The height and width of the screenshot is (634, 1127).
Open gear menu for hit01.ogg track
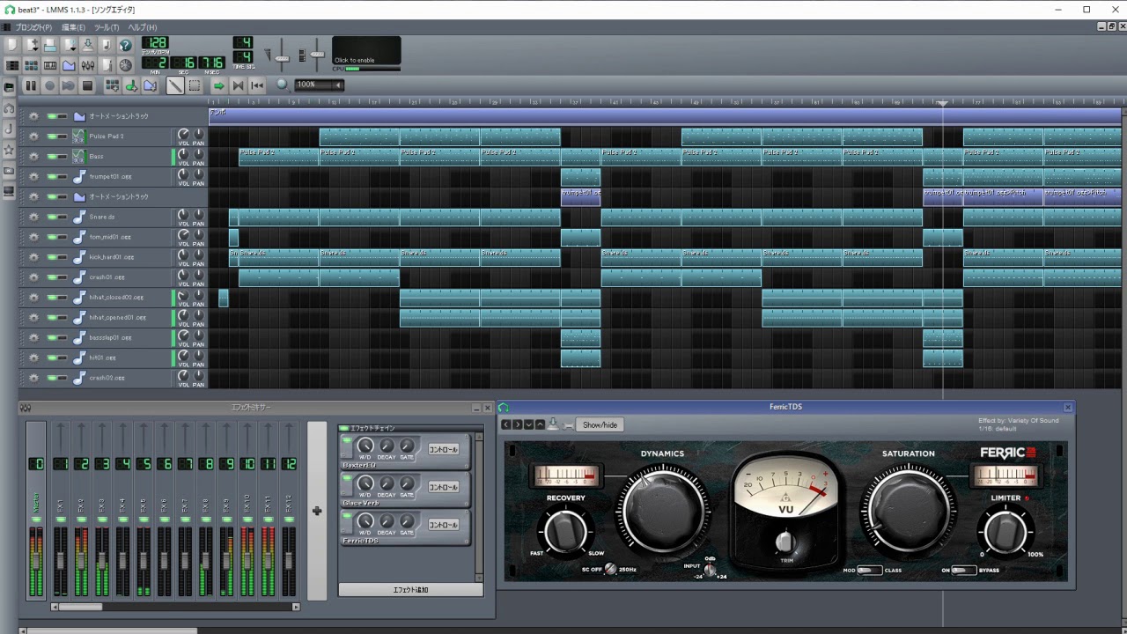click(33, 358)
